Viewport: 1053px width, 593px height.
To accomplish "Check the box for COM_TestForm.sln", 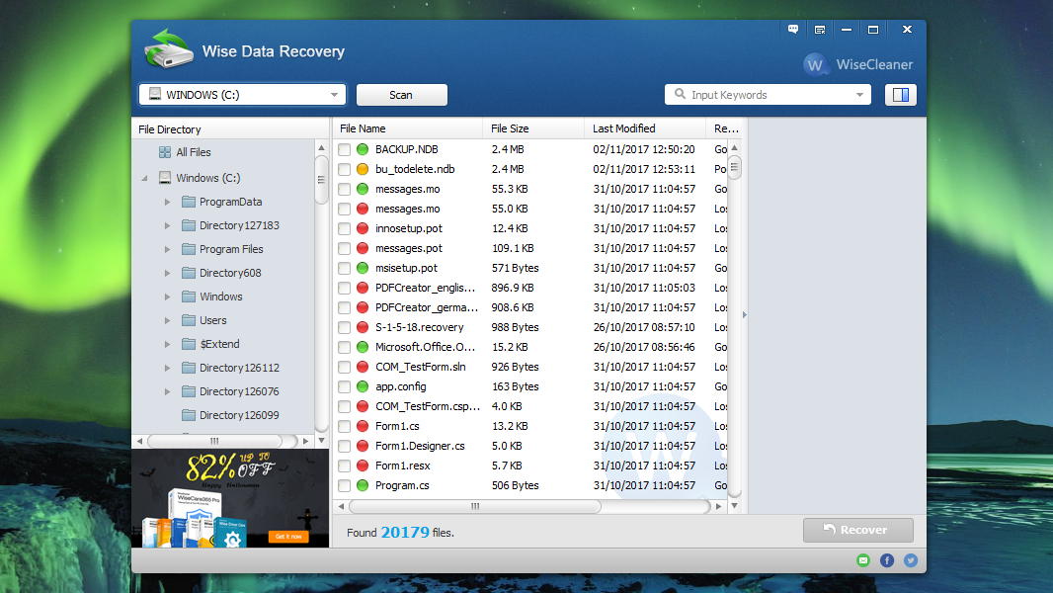I will click(x=345, y=367).
